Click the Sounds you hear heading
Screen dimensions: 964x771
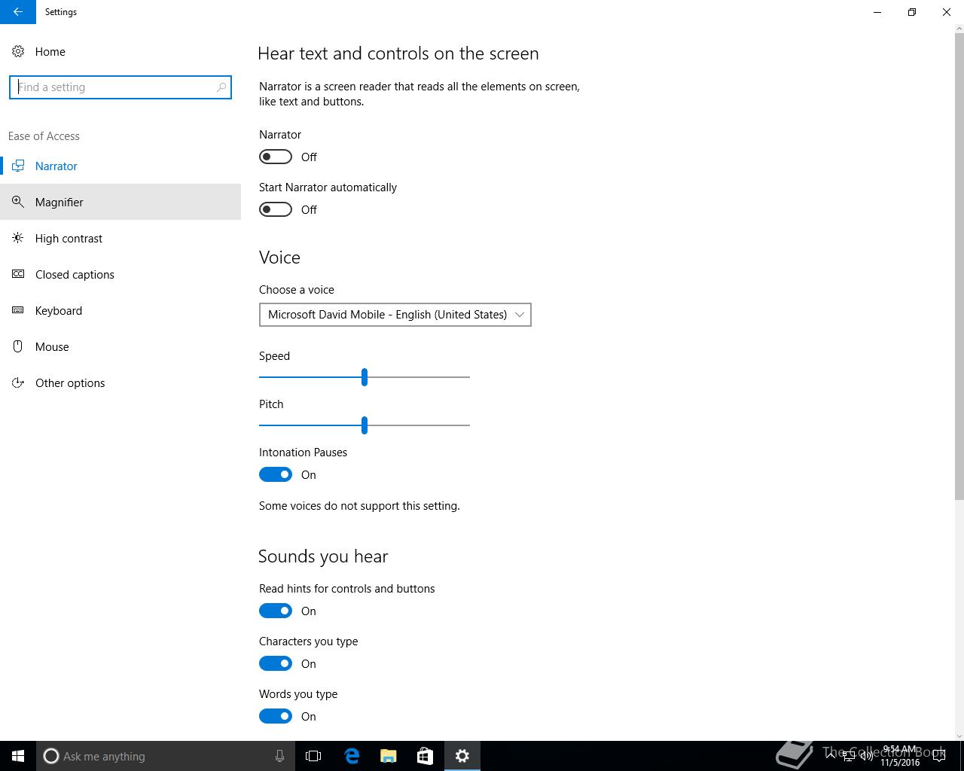point(323,556)
